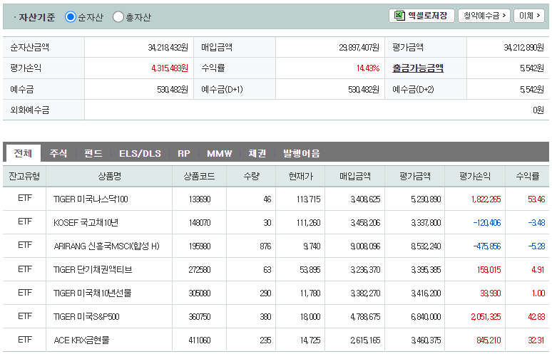Click the 예수금(D+2) label

pos(413,89)
